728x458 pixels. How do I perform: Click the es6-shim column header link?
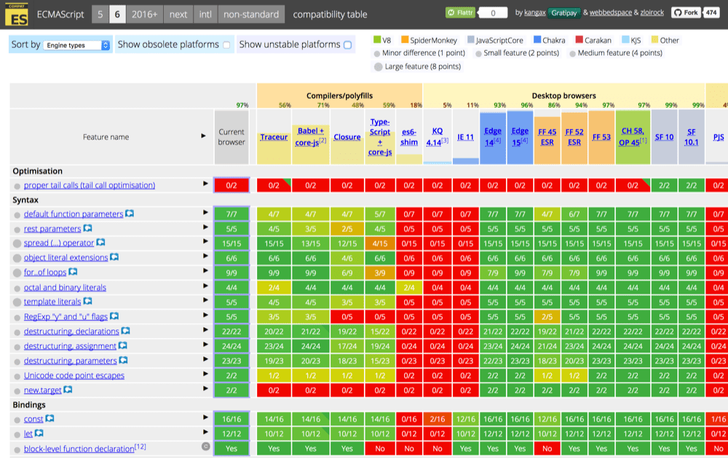(409, 137)
